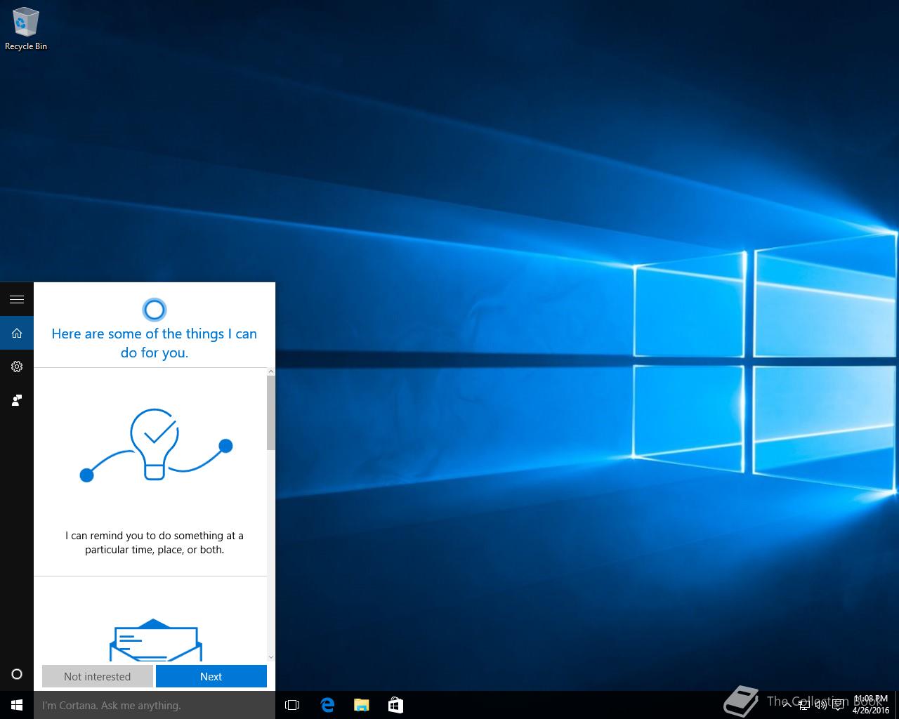
Task: Open Cortana settings gear icon
Action: click(17, 367)
